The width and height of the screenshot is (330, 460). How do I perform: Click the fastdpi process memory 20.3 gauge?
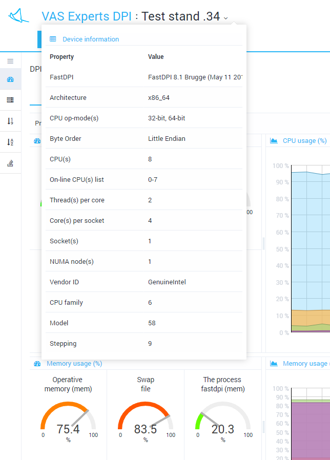tap(222, 421)
